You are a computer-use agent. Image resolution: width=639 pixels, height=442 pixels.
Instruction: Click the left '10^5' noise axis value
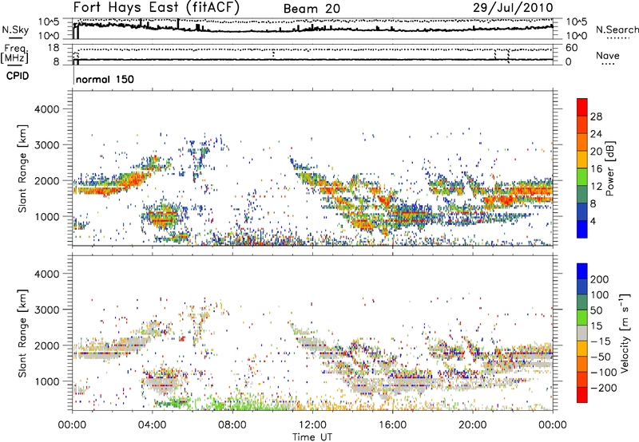point(49,22)
